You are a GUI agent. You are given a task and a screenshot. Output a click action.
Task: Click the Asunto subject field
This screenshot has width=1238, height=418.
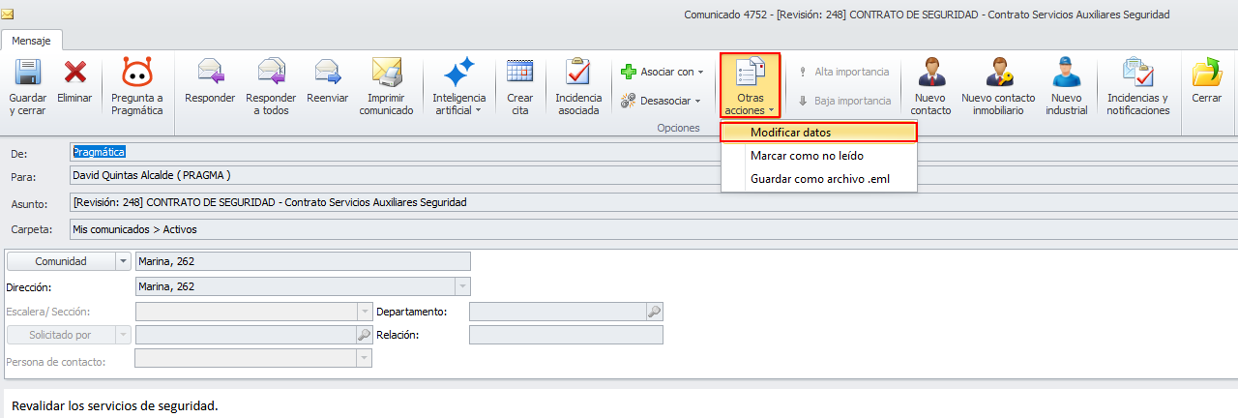pyautogui.click(x=654, y=202)
